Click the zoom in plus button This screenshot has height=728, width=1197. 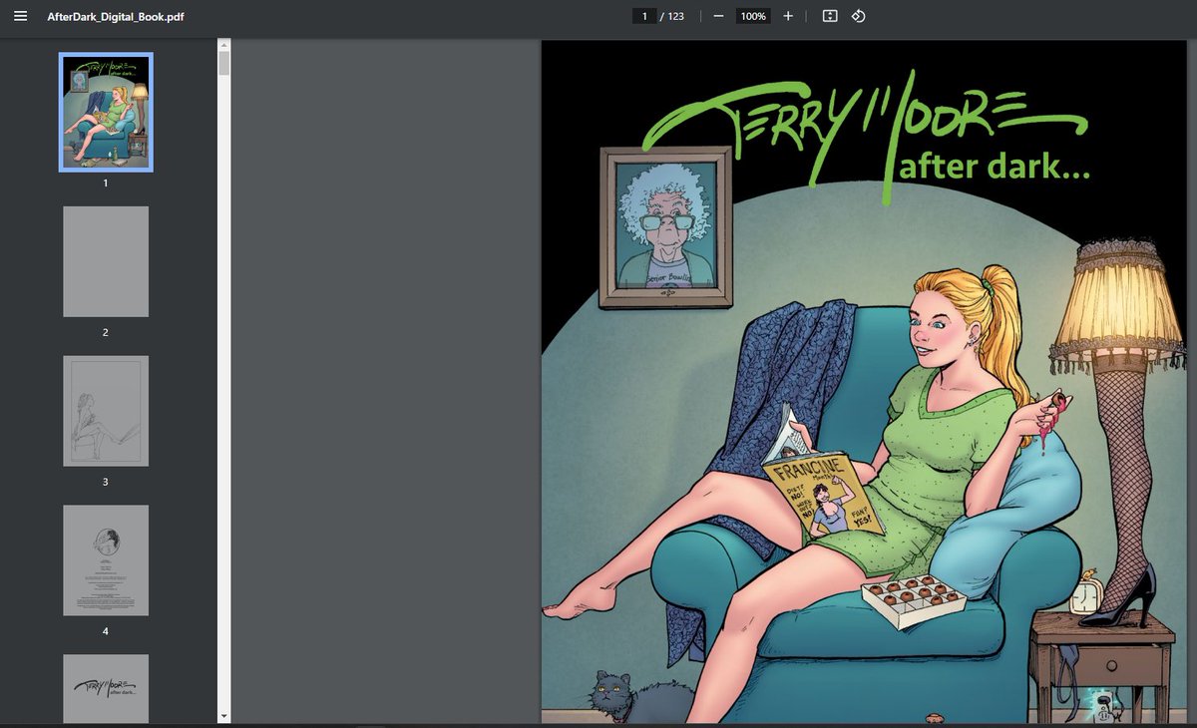coord(788,17)
